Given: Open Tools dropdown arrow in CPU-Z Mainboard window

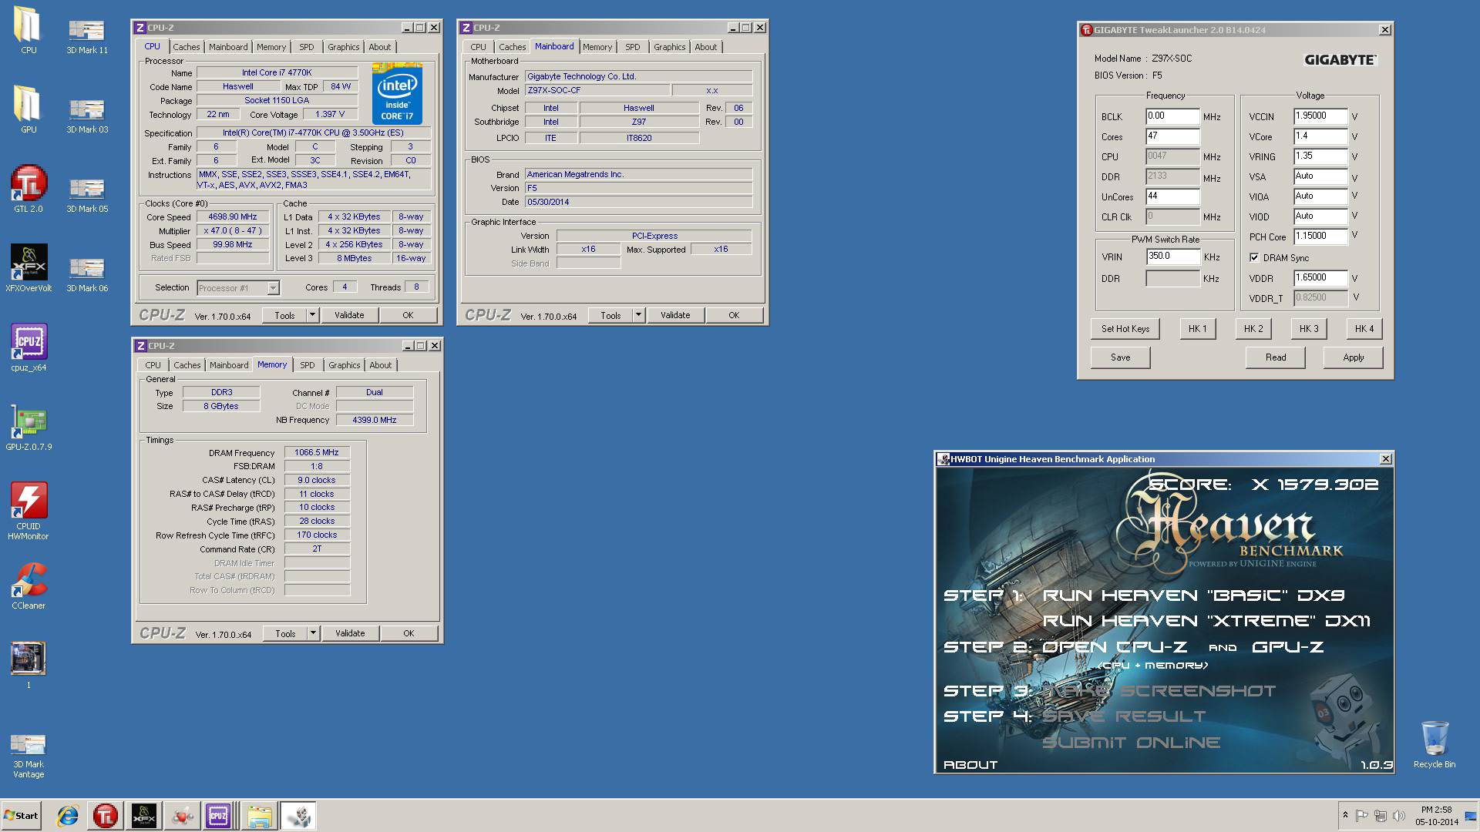Looking at the screenshot, I should (638, 315).
